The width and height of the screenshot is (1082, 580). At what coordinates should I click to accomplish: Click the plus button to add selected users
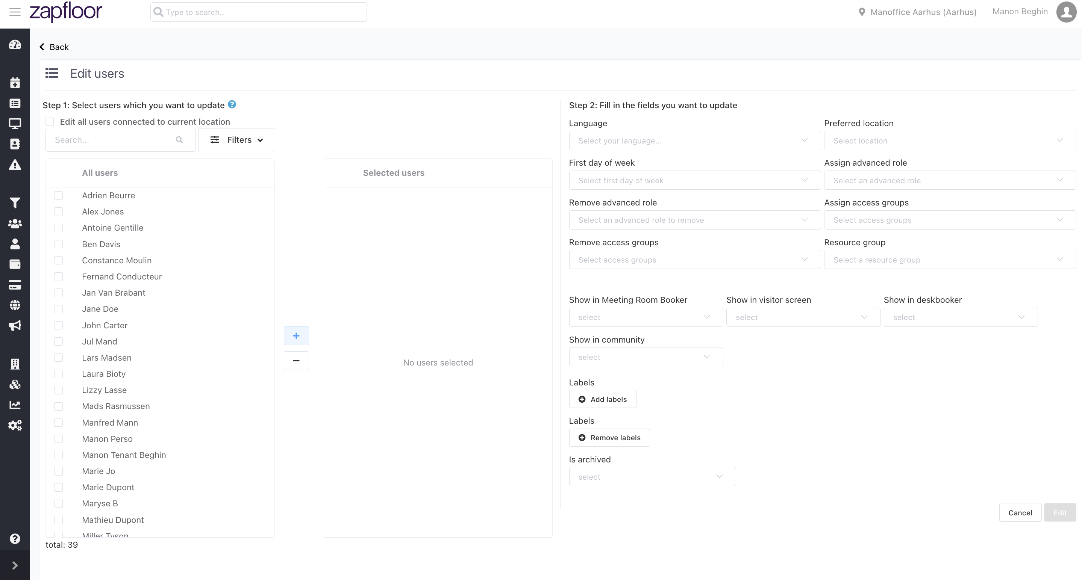pos(296,336)
